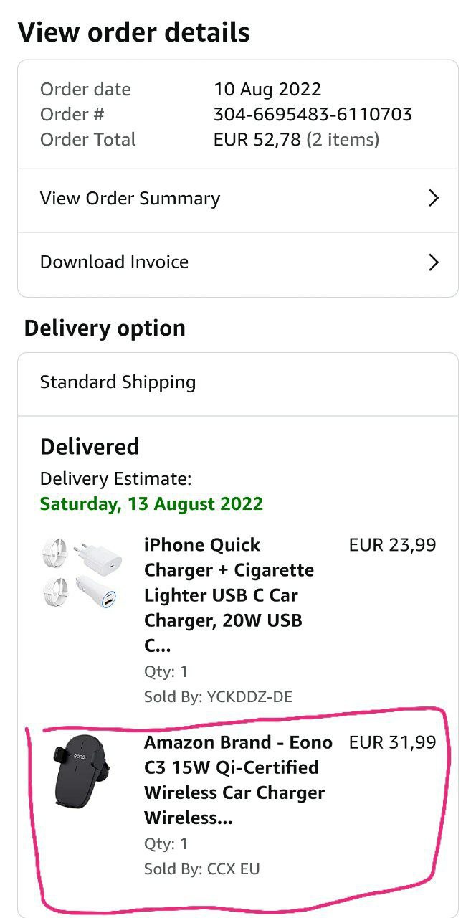The image size is (476, 918).
Task: Tap the arrow next to Download Invoice
Action: (x=433, y=262)
